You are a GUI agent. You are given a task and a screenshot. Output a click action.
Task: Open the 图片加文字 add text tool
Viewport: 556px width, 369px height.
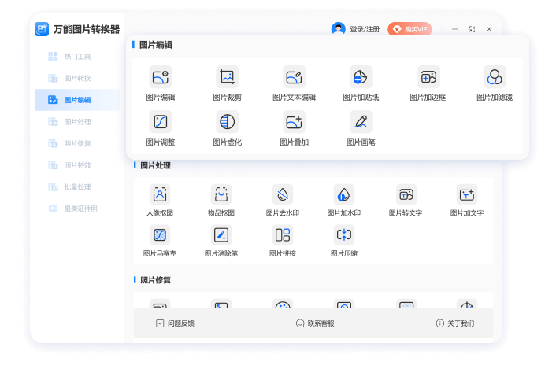467,194
